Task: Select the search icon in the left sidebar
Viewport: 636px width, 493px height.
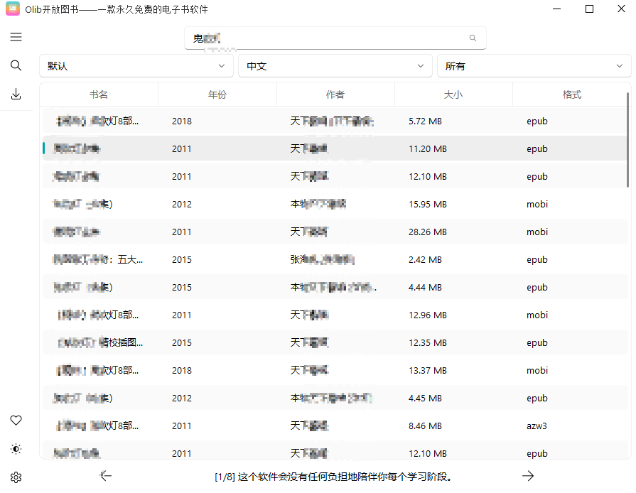Action: [16, 65]
